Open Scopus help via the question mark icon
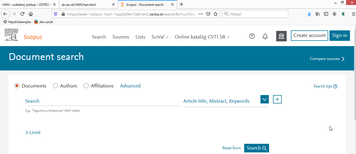The height and width of the screenshot is (154, 356). pos(252,36)
